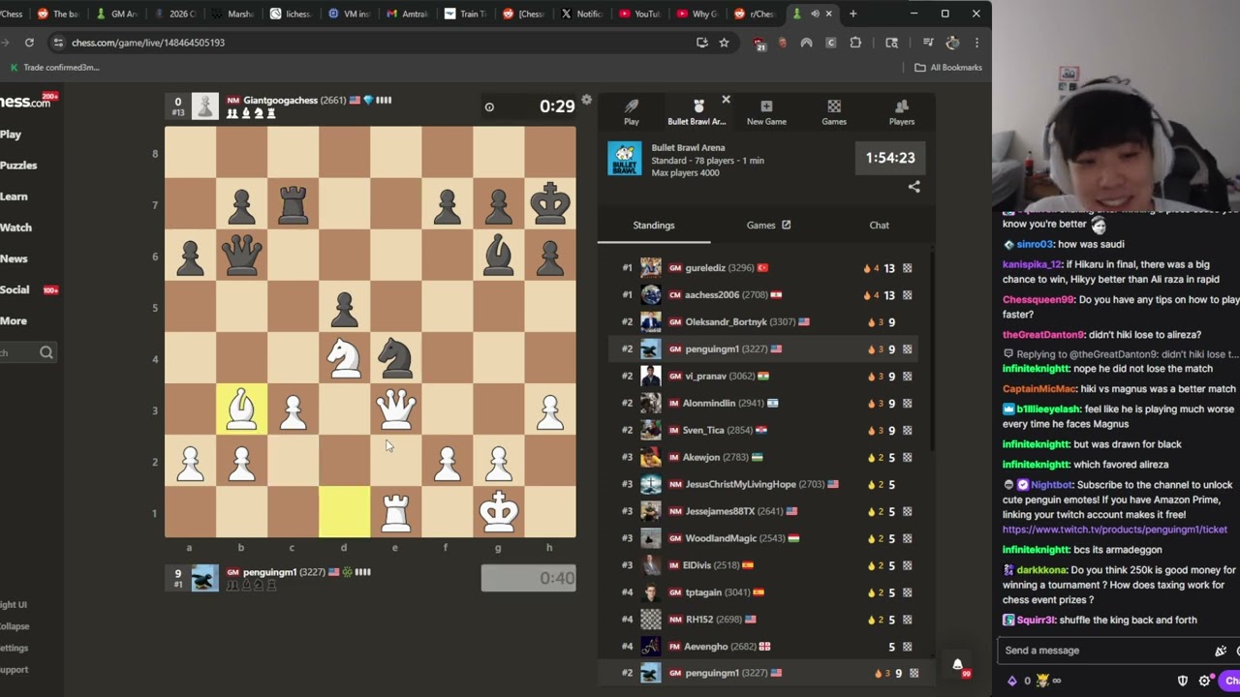Image resolution: width=1240 pixels, height=697 pixels.
Task: View site information icon in the address bar
Action: (59, 43)
